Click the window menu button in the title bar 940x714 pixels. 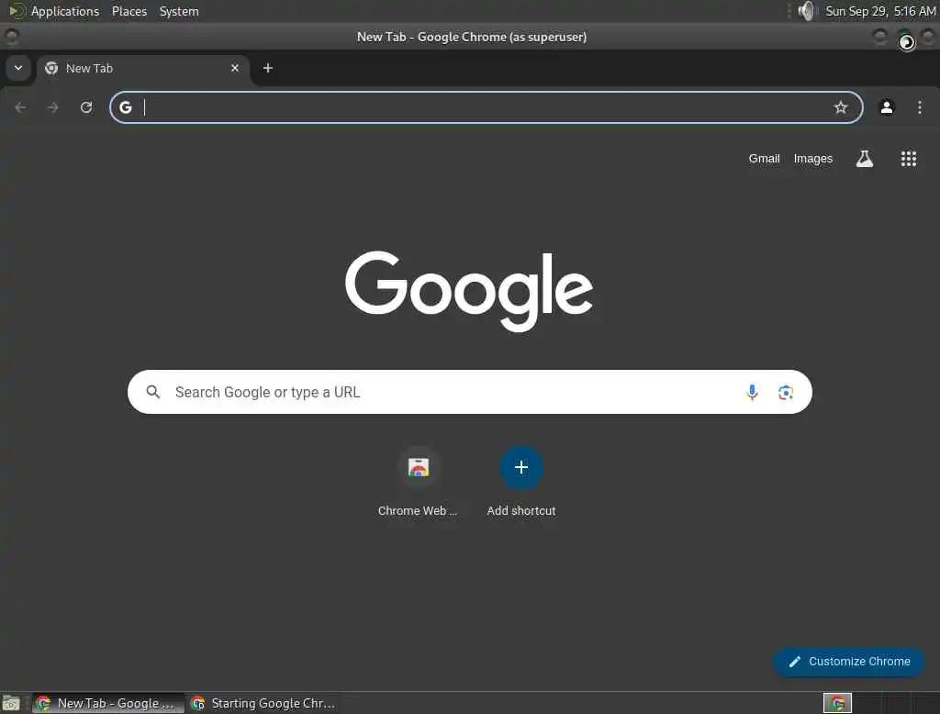coord(11,37)
